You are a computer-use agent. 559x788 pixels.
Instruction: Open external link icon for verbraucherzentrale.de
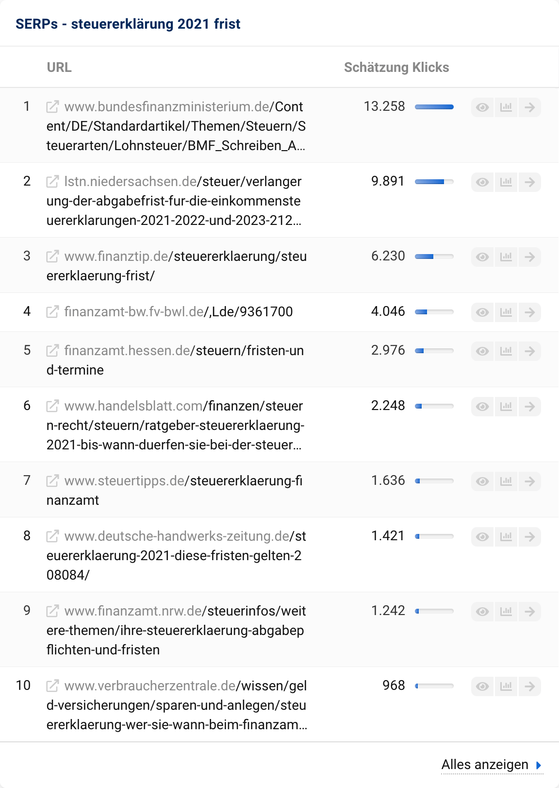pos(52,686)
